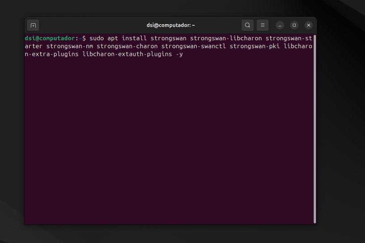Click the word install in the command
The height and width of the screenshot is (243, 365).
[x=134, y=38]
